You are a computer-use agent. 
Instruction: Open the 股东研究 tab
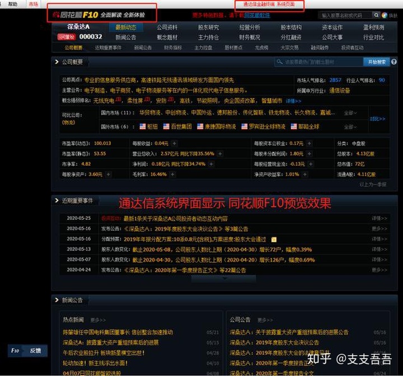[x=208, y=27]
